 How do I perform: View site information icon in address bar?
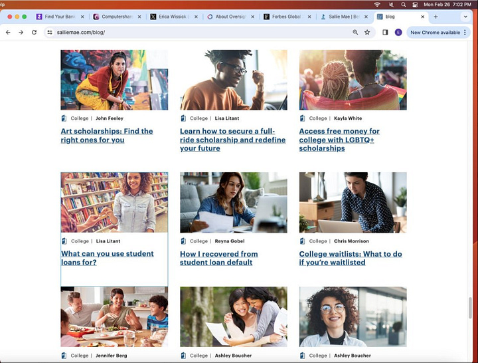point(50,33)
